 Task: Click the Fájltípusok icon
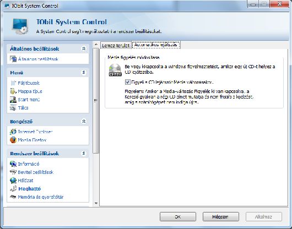pyautogui.click(x=13, y=83)
